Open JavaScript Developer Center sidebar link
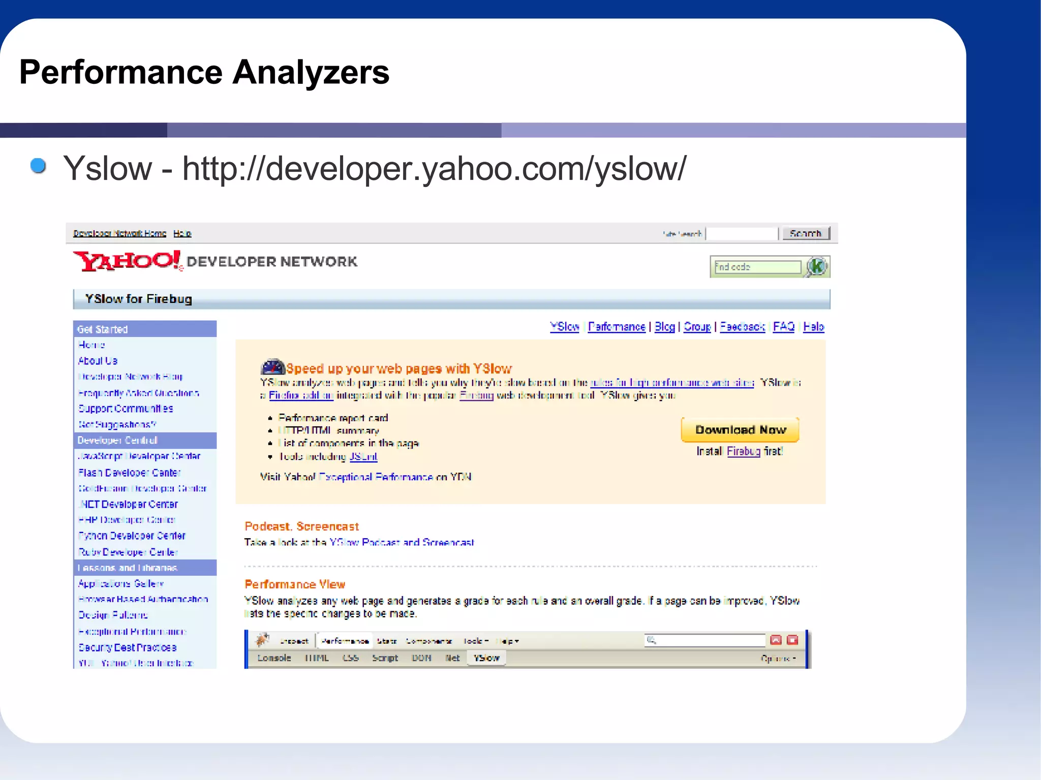This screenshot has width=1041, height=780. [x=139, y=456]
